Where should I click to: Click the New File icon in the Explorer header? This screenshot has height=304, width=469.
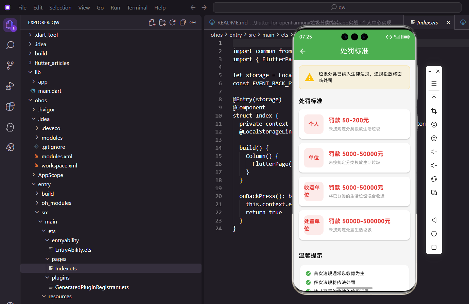coord(152,22)
